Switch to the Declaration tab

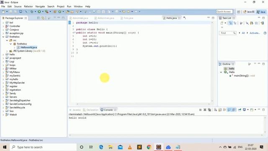tap(91, 110)
